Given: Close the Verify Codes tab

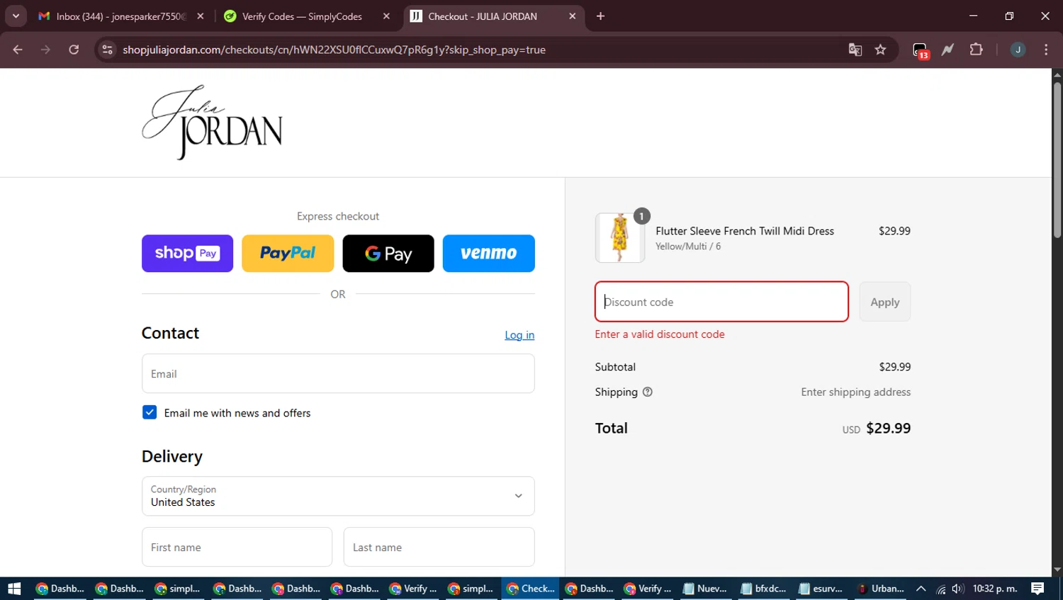Looking at the screenshot, I should point(386,16).
